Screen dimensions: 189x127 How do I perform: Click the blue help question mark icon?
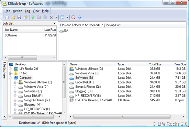(80, 17)
